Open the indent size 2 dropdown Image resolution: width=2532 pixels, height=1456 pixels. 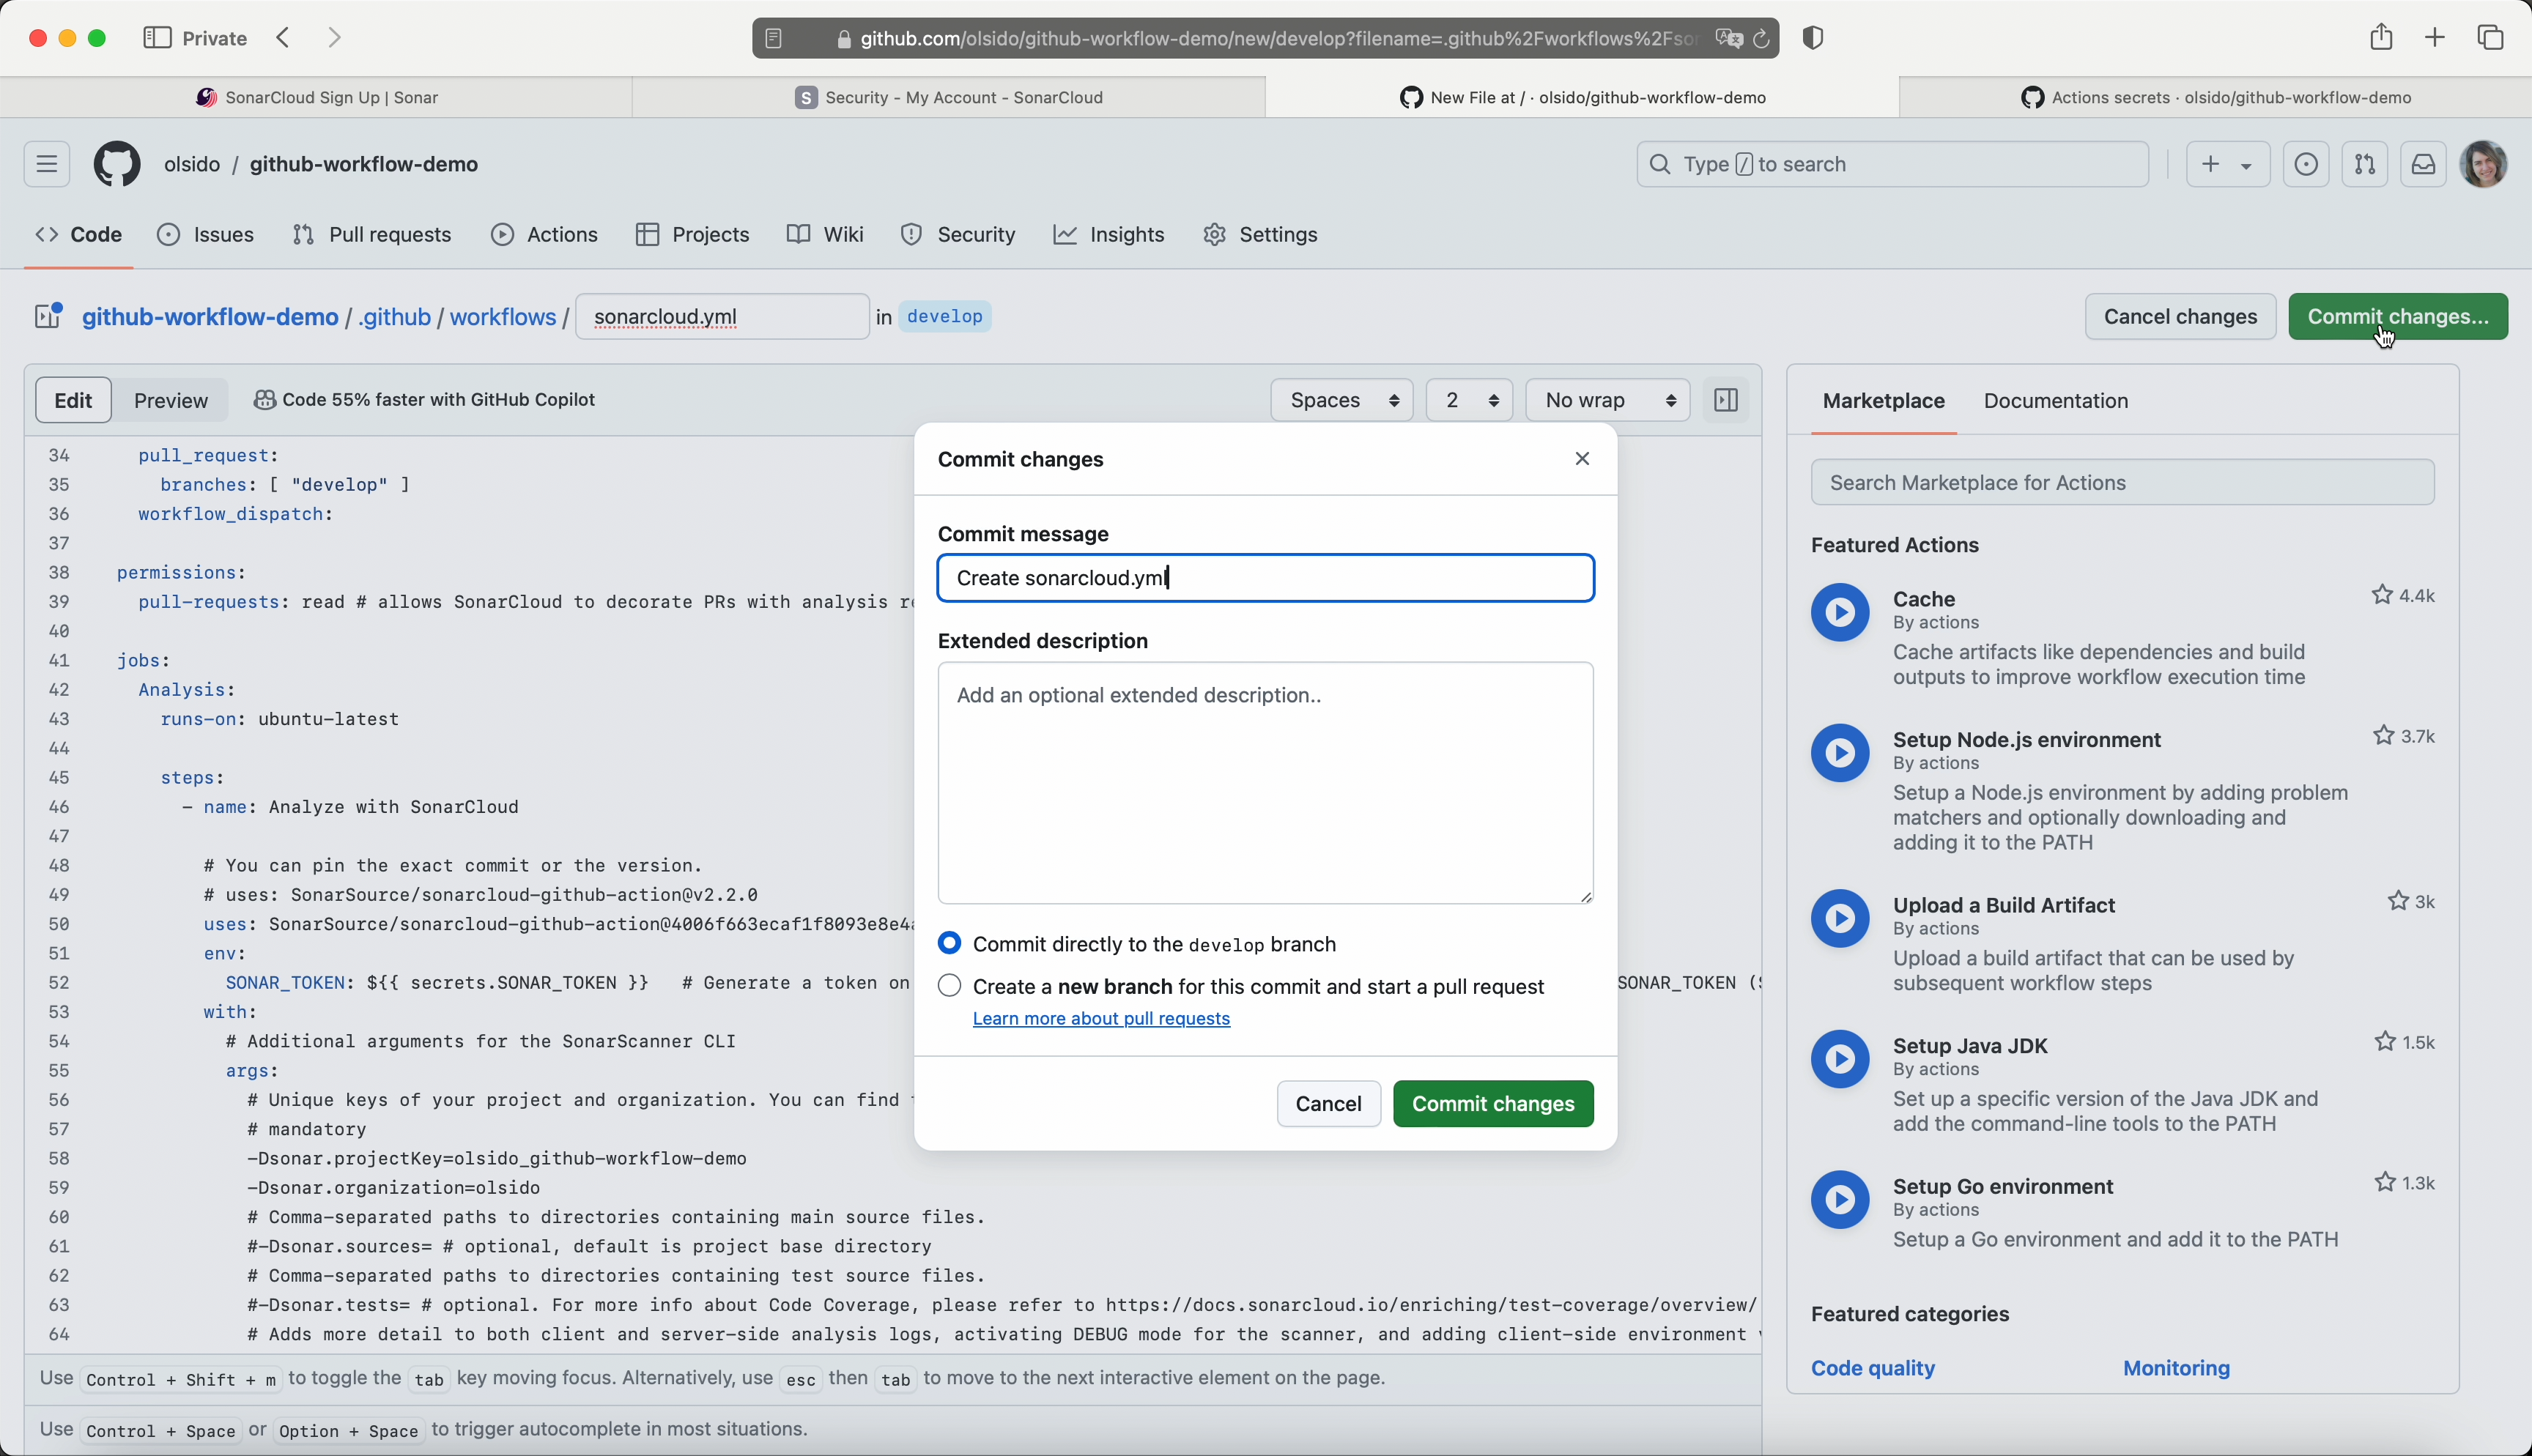coord(1469,400)
